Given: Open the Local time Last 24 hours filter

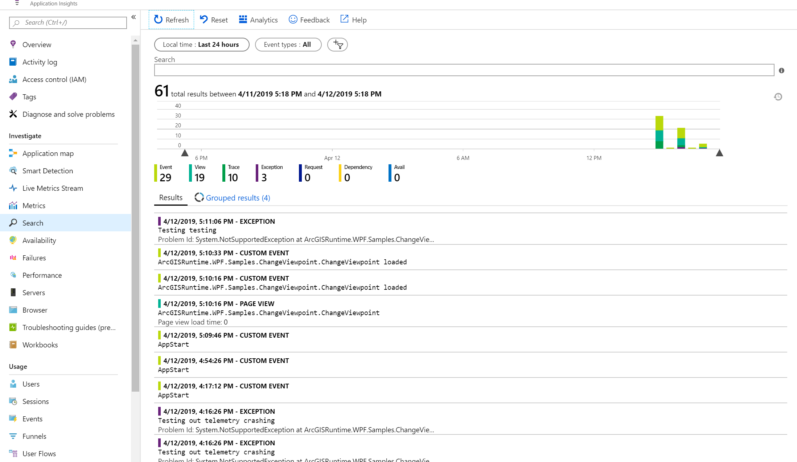Looking at the screenshot, I should click(201, 45).
